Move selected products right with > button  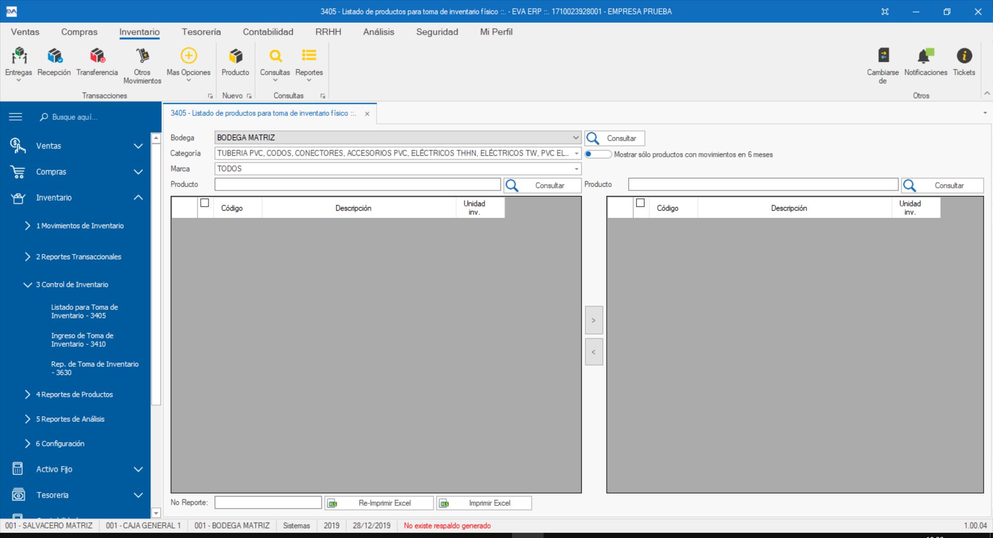tap(593, 320)
